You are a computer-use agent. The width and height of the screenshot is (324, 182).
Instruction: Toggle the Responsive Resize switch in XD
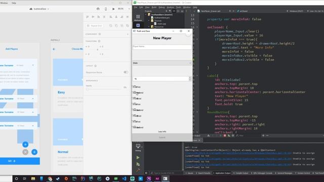click(x=126, y=72)
